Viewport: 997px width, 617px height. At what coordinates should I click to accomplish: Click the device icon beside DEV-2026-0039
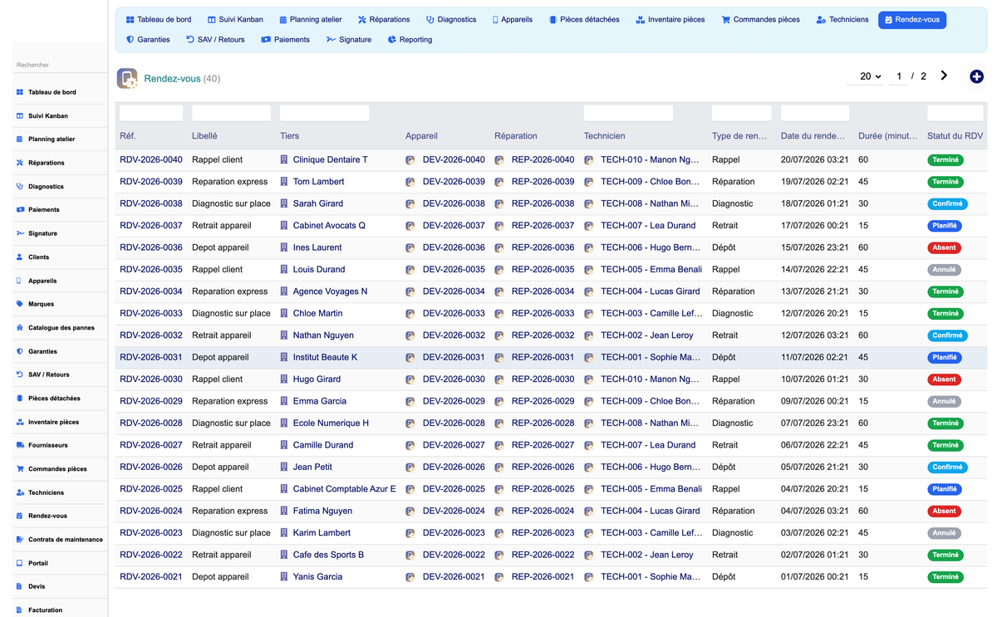[x=410, y=182]
